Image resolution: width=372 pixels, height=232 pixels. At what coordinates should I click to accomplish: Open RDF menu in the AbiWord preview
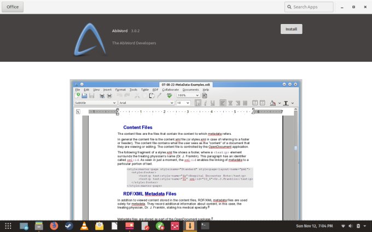pyautogui.click(x=155, y=90)
